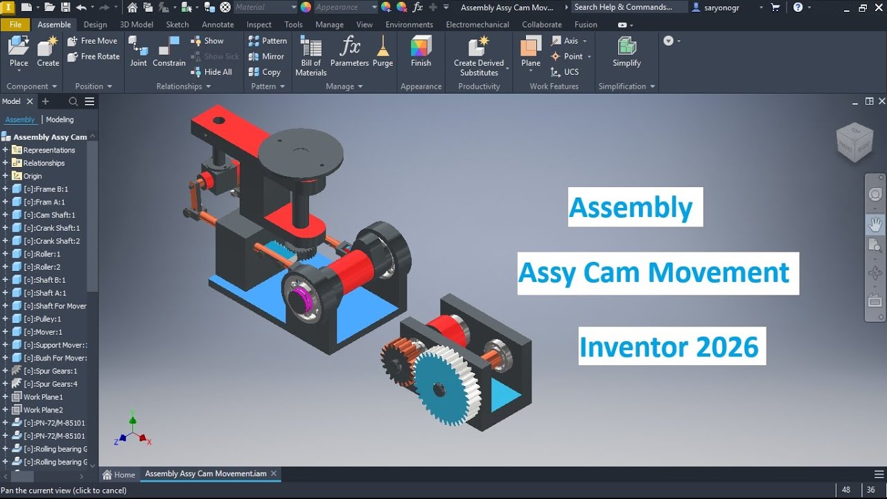
Task: Click the search icon in Model browser
Action: [73, 102]
